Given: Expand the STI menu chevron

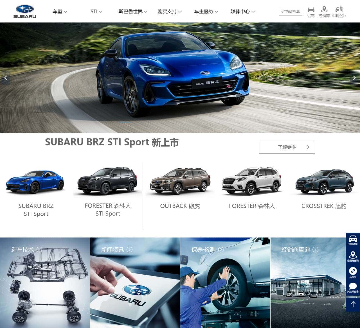Looking at the screenshot, I should pyautogui.click(x=101, y=12).
